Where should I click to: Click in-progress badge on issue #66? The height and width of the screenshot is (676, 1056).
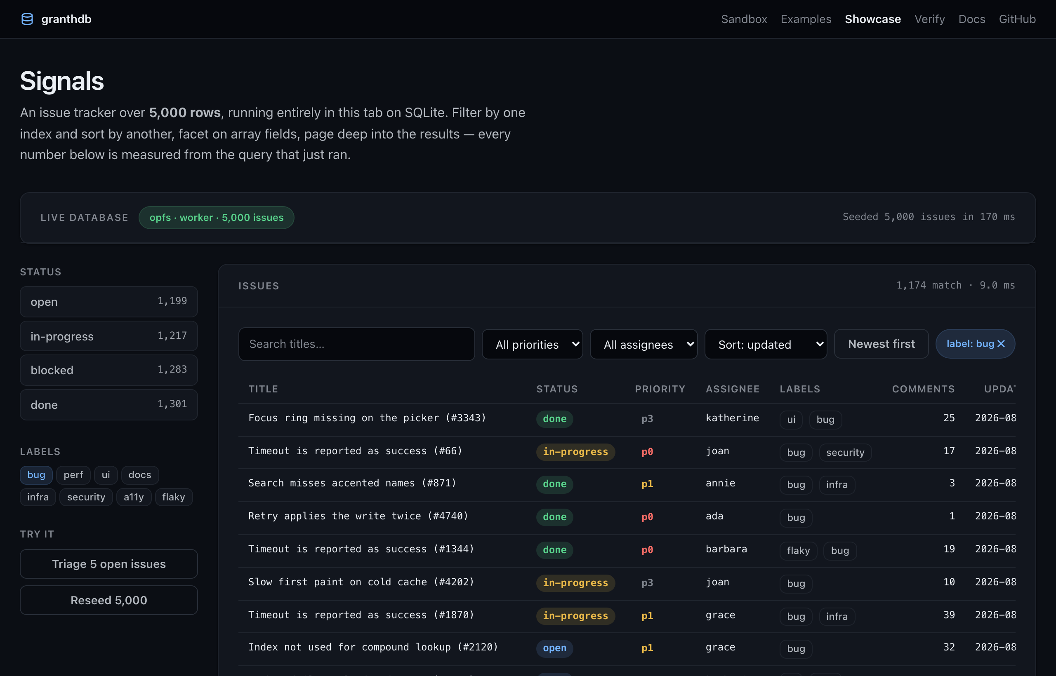(575, 452)
